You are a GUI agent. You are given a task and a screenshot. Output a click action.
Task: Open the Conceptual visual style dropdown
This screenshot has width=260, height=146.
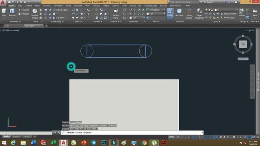point(156,10)
